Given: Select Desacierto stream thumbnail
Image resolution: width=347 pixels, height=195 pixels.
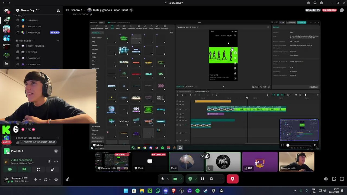Looking at the screenshot, I should point(113,162).
